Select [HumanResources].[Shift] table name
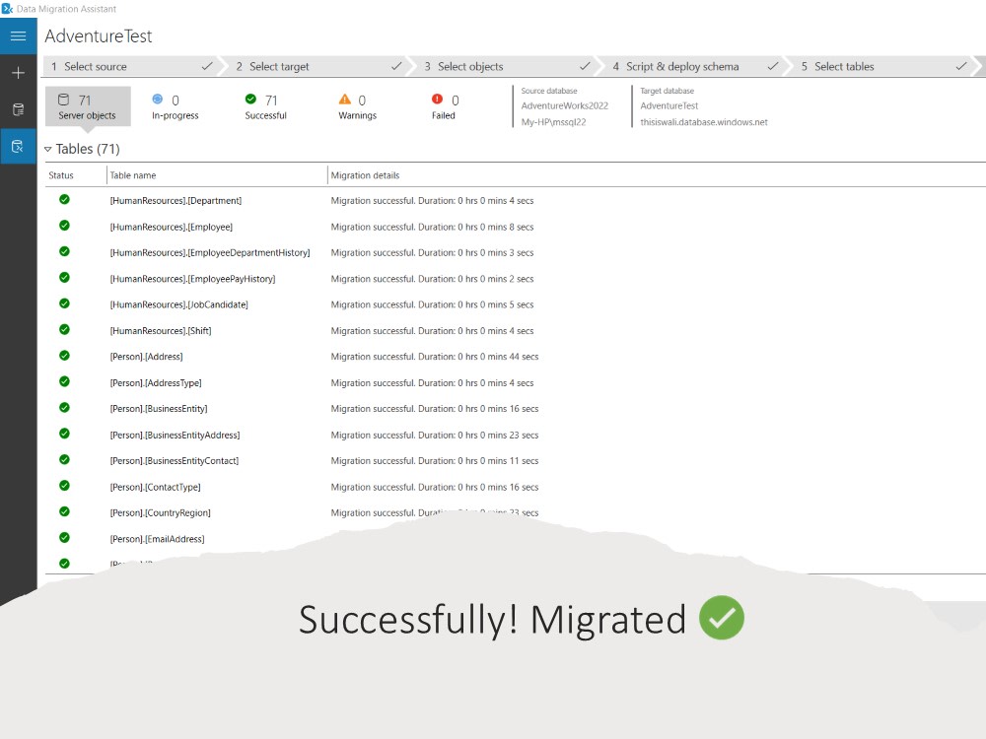Viewport: 986px width, 739px height. [x=161, y=331]
